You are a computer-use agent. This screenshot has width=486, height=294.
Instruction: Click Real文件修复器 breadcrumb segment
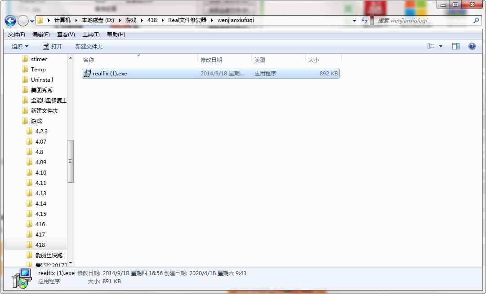click(x=187, y=20)
